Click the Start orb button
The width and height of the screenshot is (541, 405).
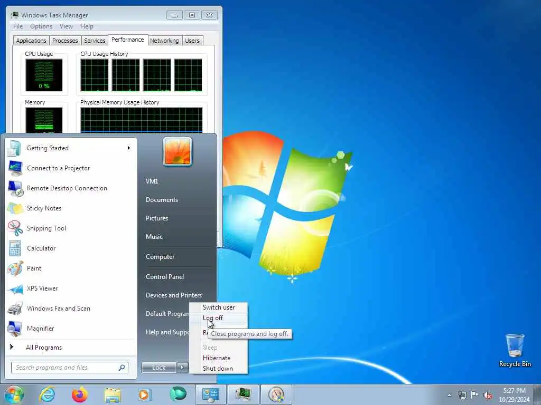(14, 394)
